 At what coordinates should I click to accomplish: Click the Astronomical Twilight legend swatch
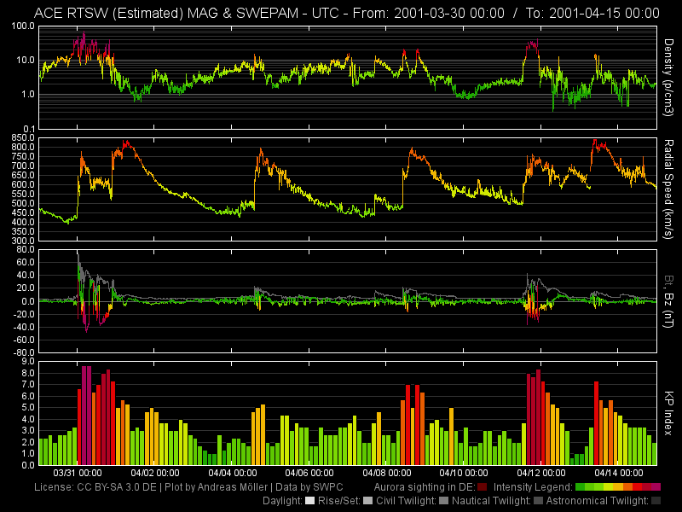656,501
